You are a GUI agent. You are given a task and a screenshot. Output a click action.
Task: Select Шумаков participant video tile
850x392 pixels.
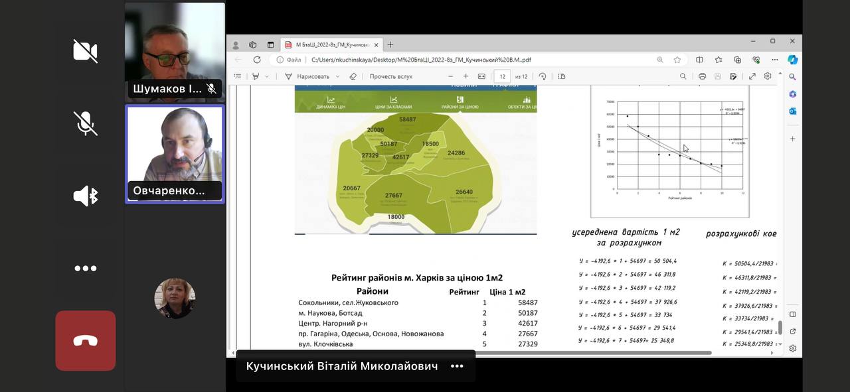[x=175, y=52]
